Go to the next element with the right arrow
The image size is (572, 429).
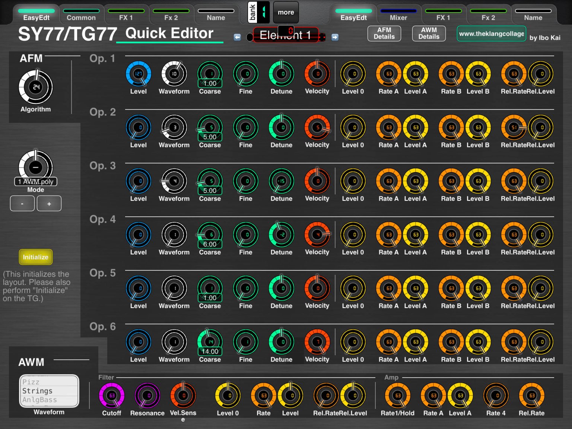[335, 37]
